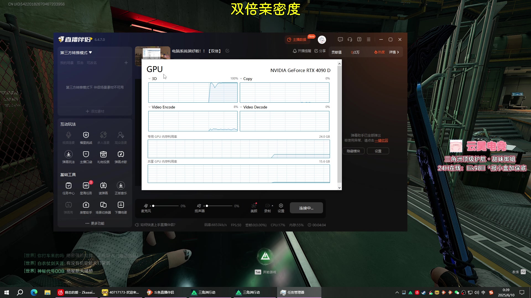Open 第三方转推模式 mode dropdown

click(x=76, y=52)
